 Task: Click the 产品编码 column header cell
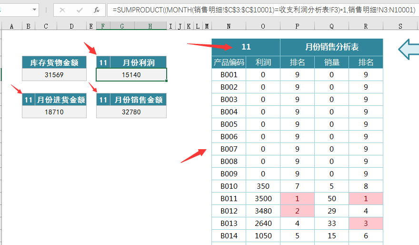click(x=229, y=62)
